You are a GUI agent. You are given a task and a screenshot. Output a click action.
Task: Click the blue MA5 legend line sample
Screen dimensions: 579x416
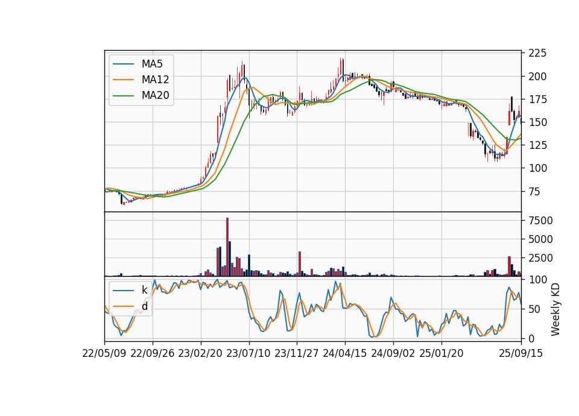(123, 64)
